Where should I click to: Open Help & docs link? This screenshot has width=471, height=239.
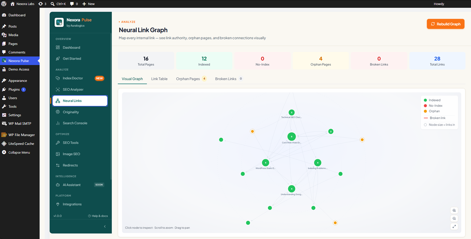pos(98,216)
